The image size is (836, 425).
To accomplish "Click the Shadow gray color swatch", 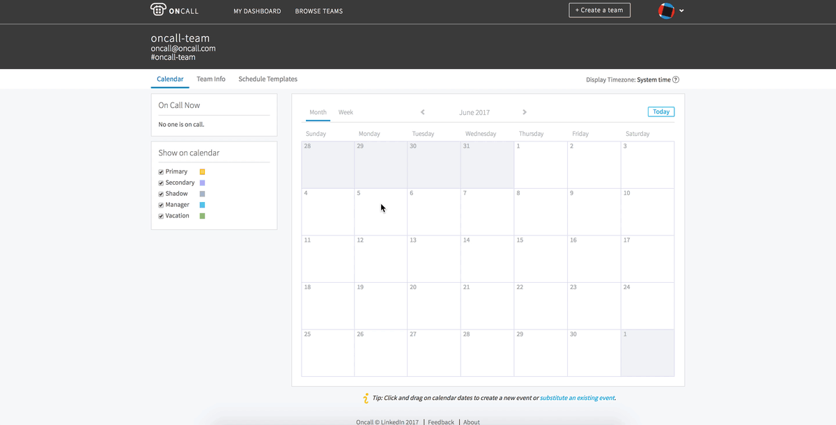I will click(203, 194).
